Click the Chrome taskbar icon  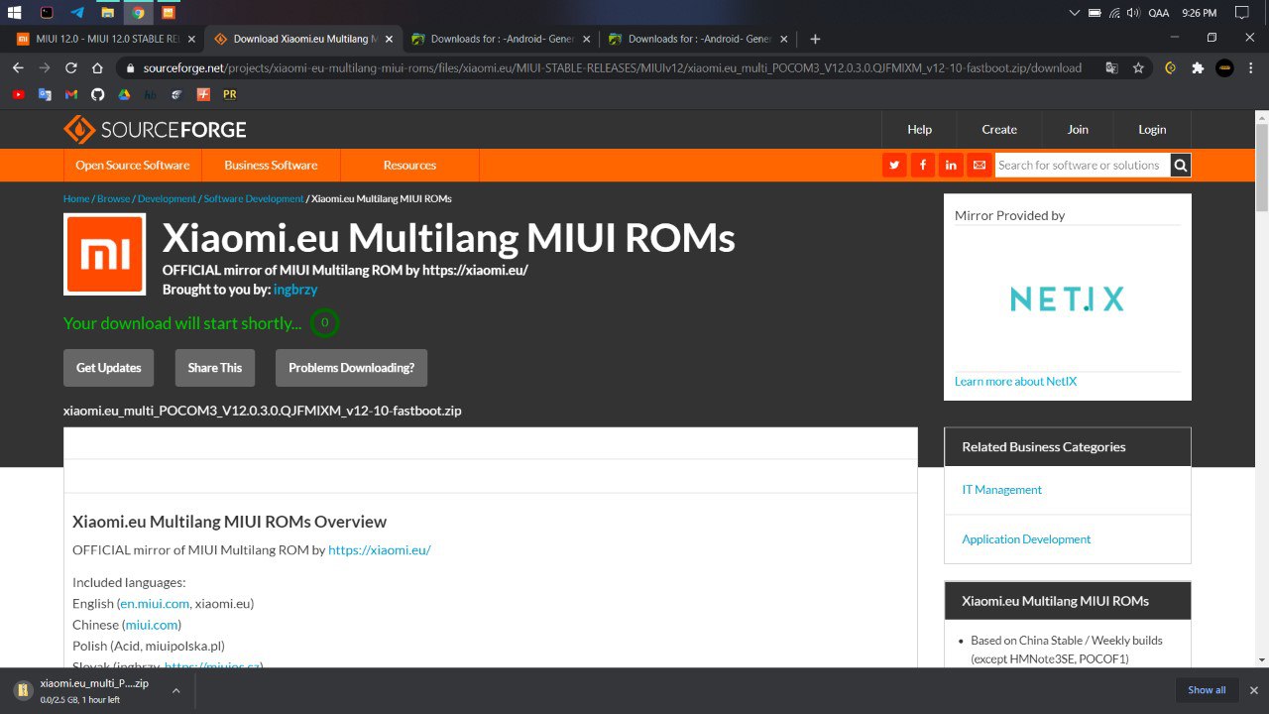click(x=138, y=13)
